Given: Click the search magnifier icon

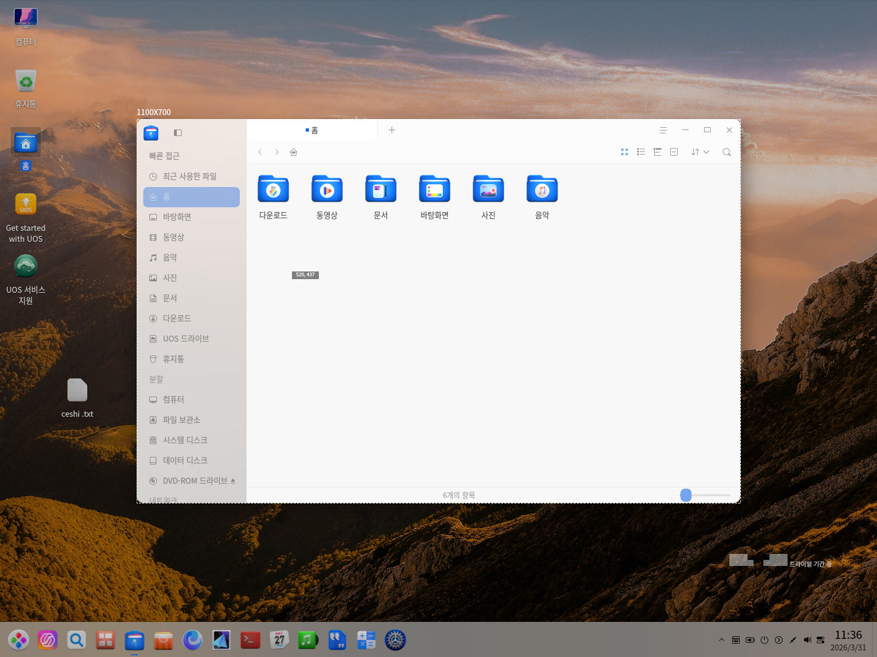Looking at the screenshot, I should click(x=726, y=152).
